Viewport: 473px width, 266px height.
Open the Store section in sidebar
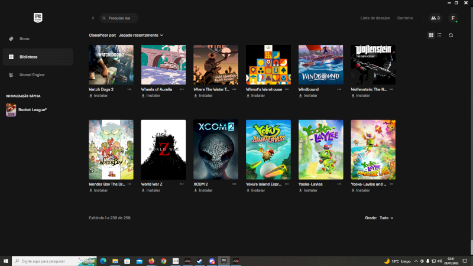tap(24, 39)
